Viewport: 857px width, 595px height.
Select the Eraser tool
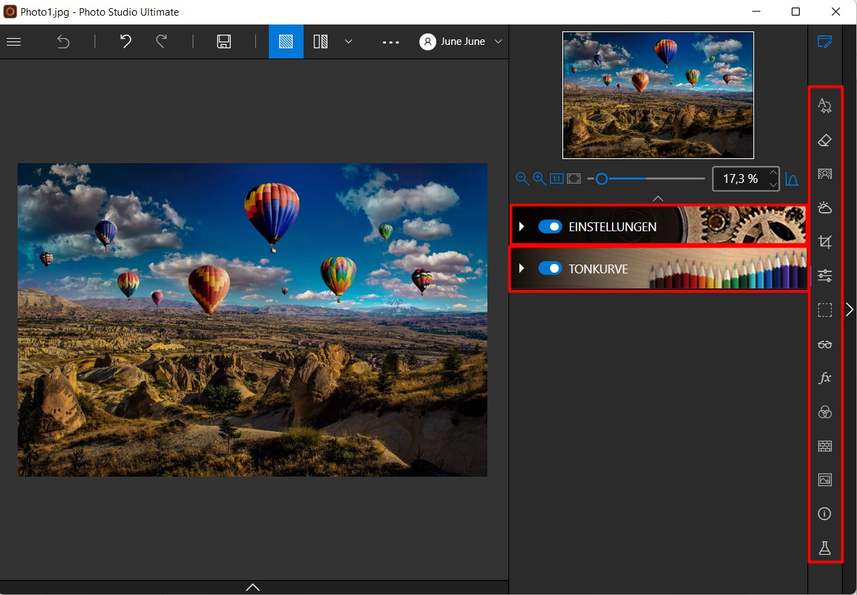pyautogui.click(x=824, y=140)
